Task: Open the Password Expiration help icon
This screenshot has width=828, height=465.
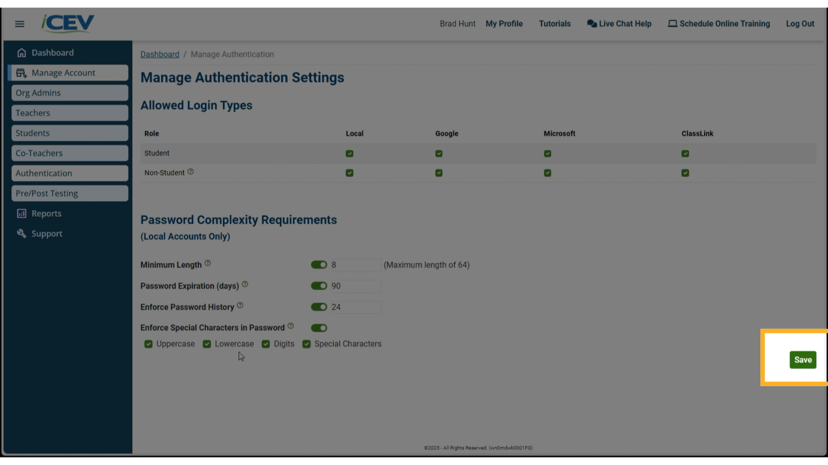Action: [245, 284]
